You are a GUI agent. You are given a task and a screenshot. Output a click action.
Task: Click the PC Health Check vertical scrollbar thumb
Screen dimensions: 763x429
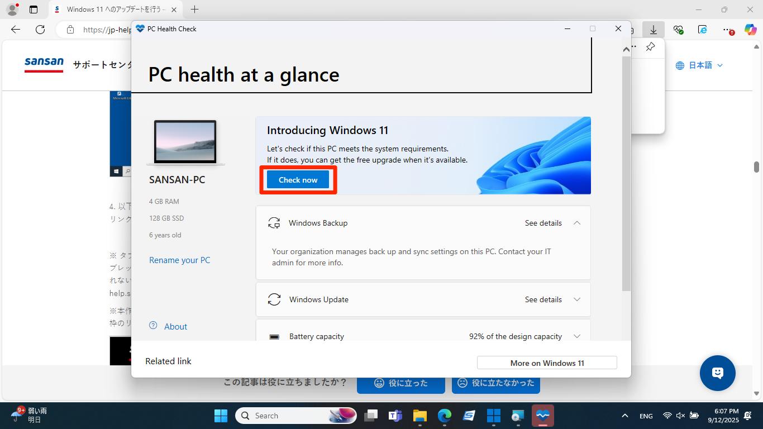point(626,173)
